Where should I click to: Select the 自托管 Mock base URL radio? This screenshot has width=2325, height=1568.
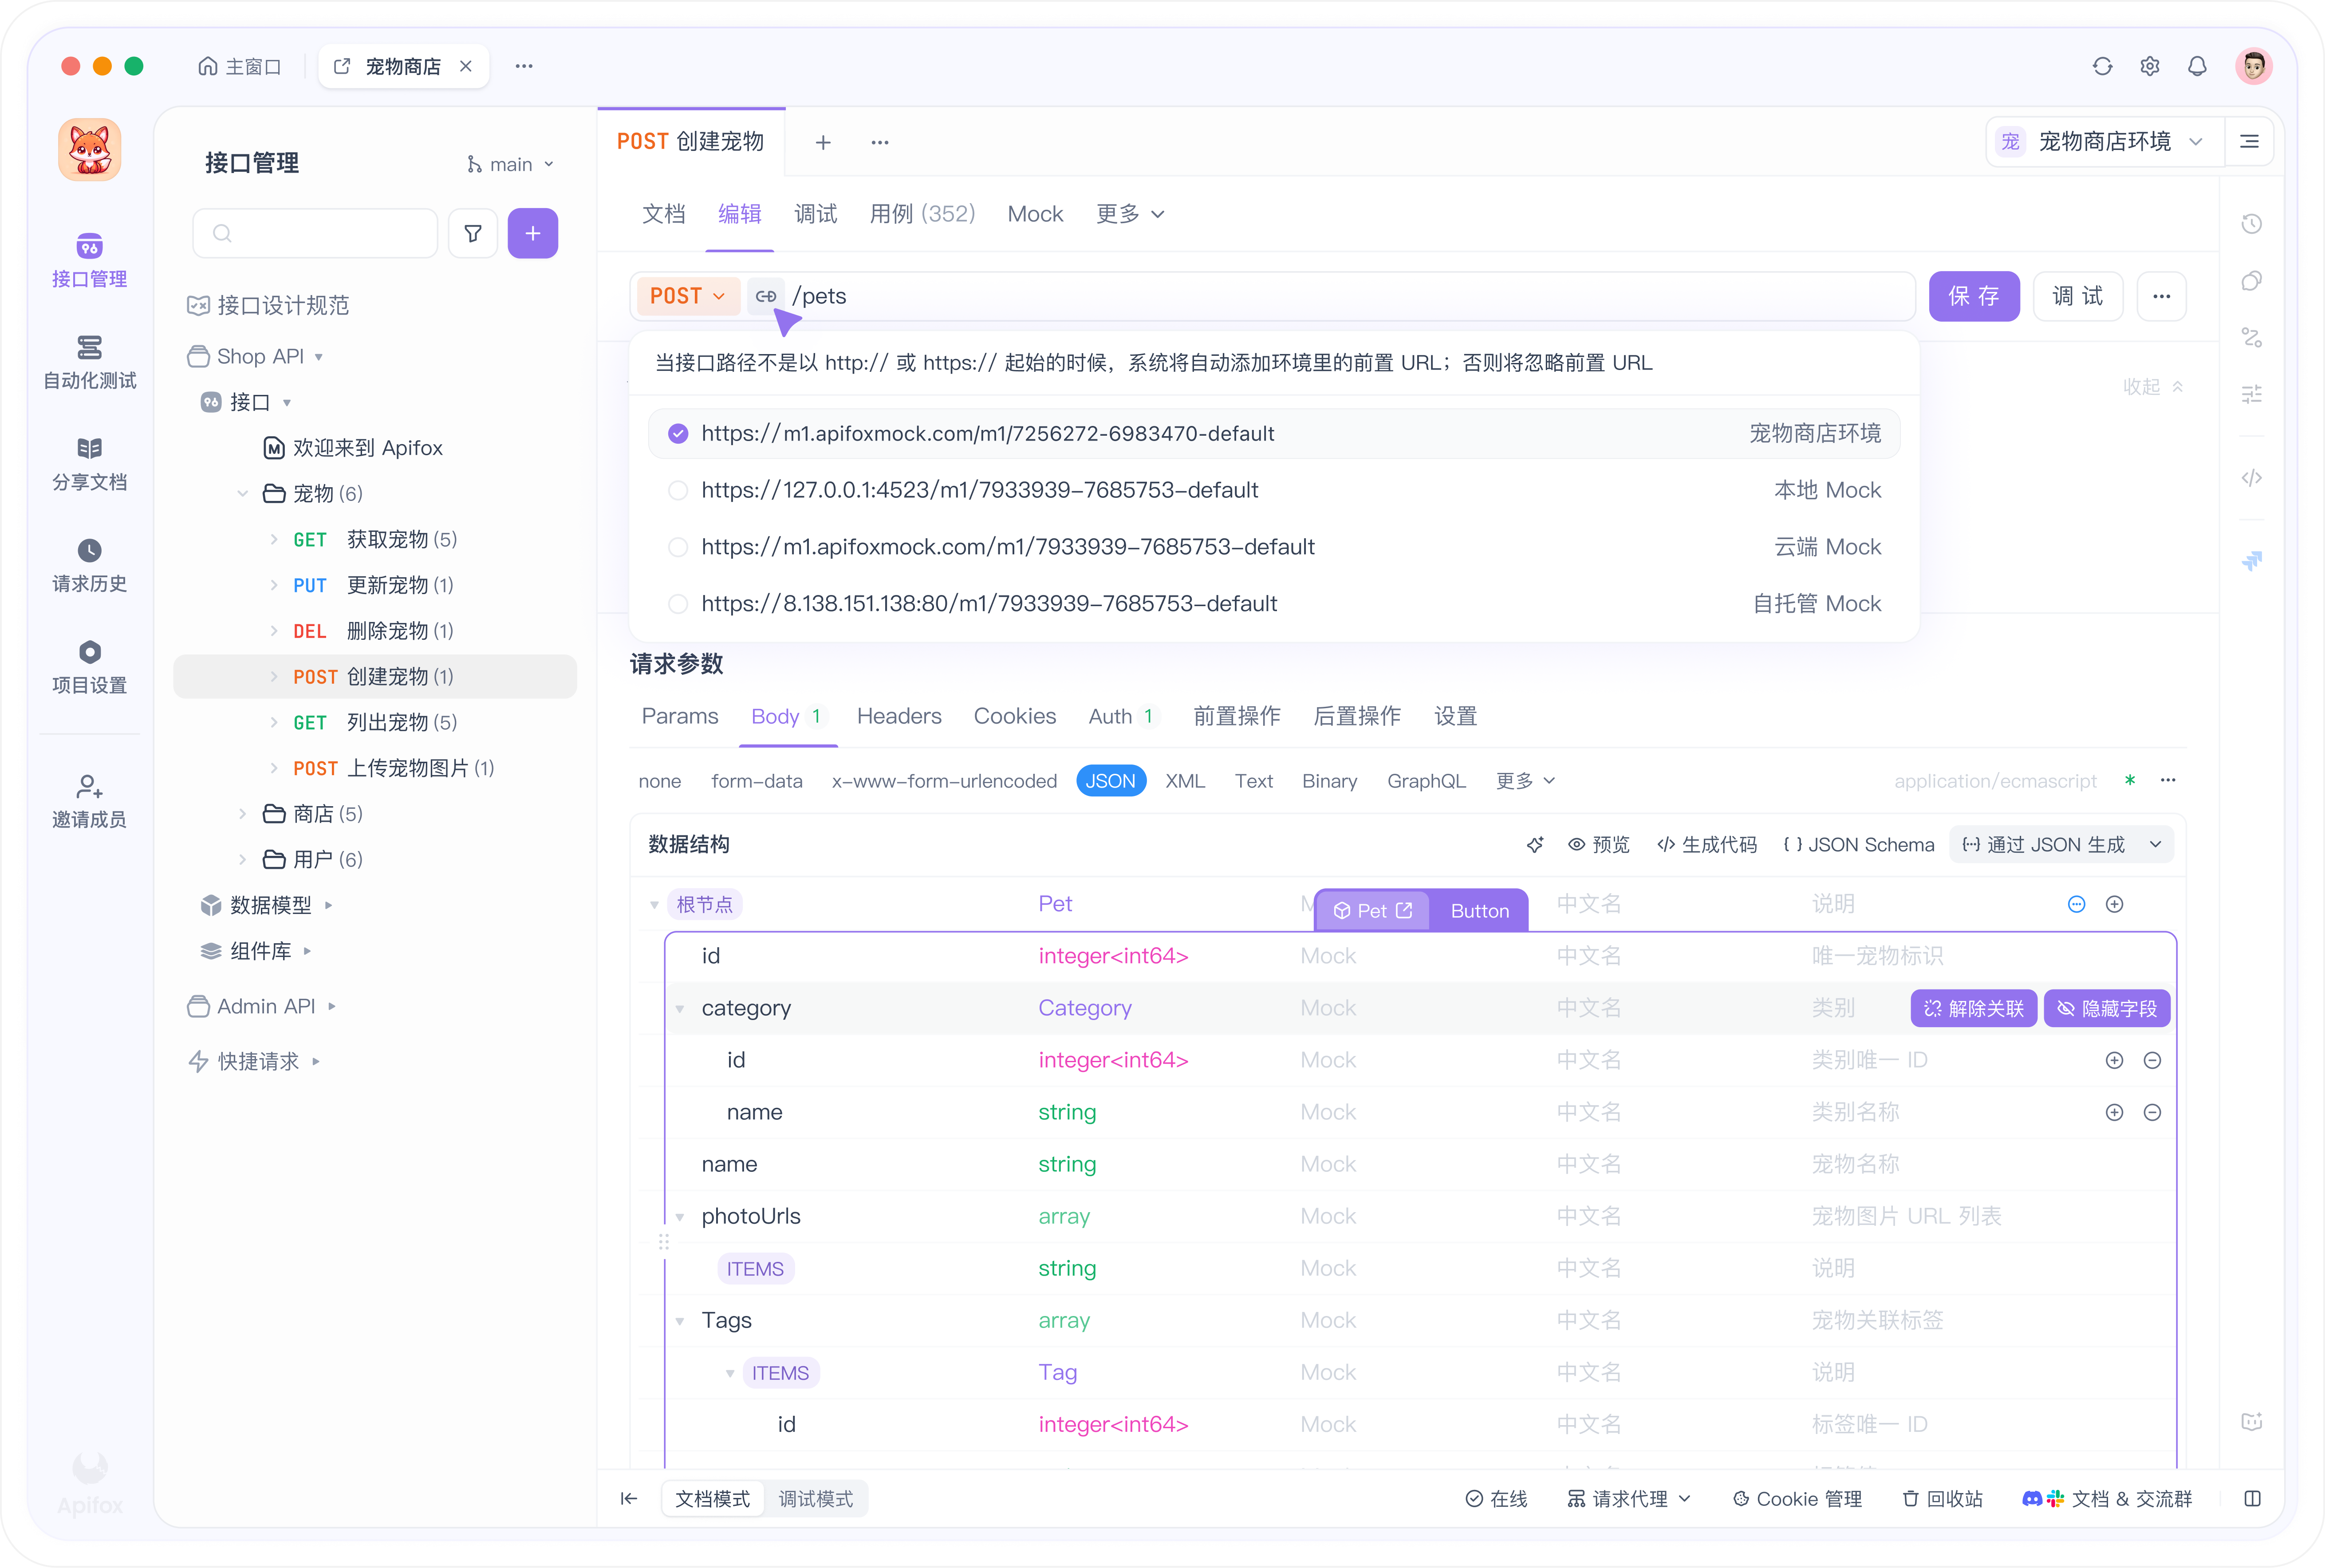(x=678, y=604)
